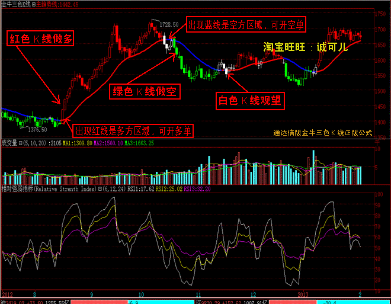Collapse the RSI 相对强弱指标 panel toggle box
Viewport: 391px width, 304px height.
(98, 190)
